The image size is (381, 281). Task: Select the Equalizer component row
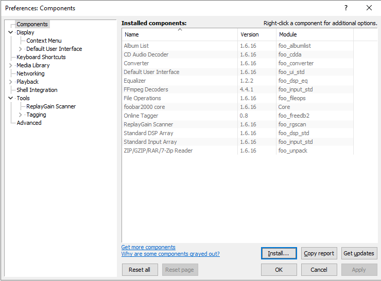click(x=135, y=81)
